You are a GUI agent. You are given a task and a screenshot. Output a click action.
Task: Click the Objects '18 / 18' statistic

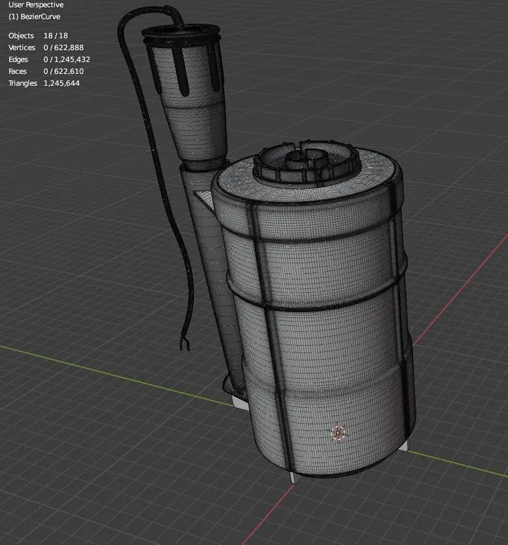click(x=55, y=36)
